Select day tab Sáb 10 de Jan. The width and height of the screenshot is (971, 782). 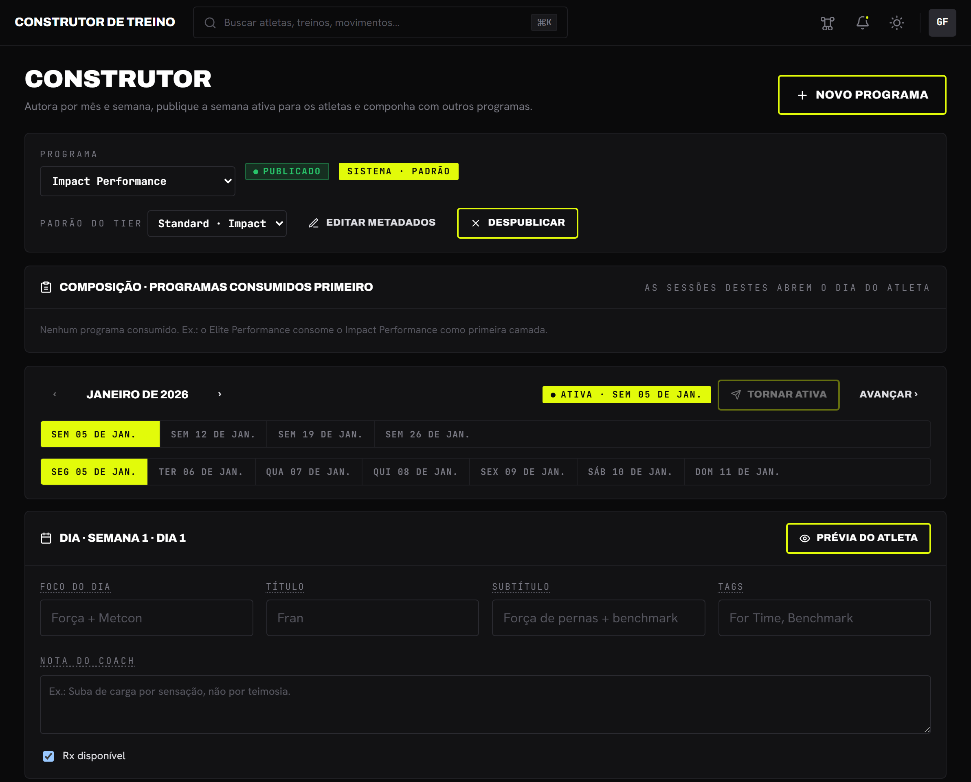click(630, 472)
